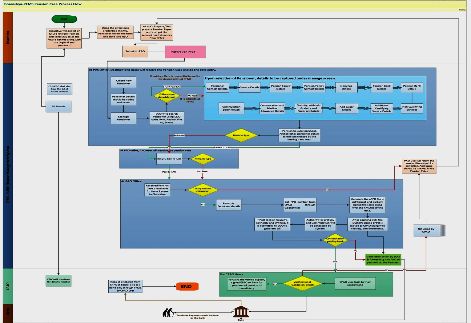Click the EIS Module box
The width and height of the screenshot is (471, 323).
(58, 106)
